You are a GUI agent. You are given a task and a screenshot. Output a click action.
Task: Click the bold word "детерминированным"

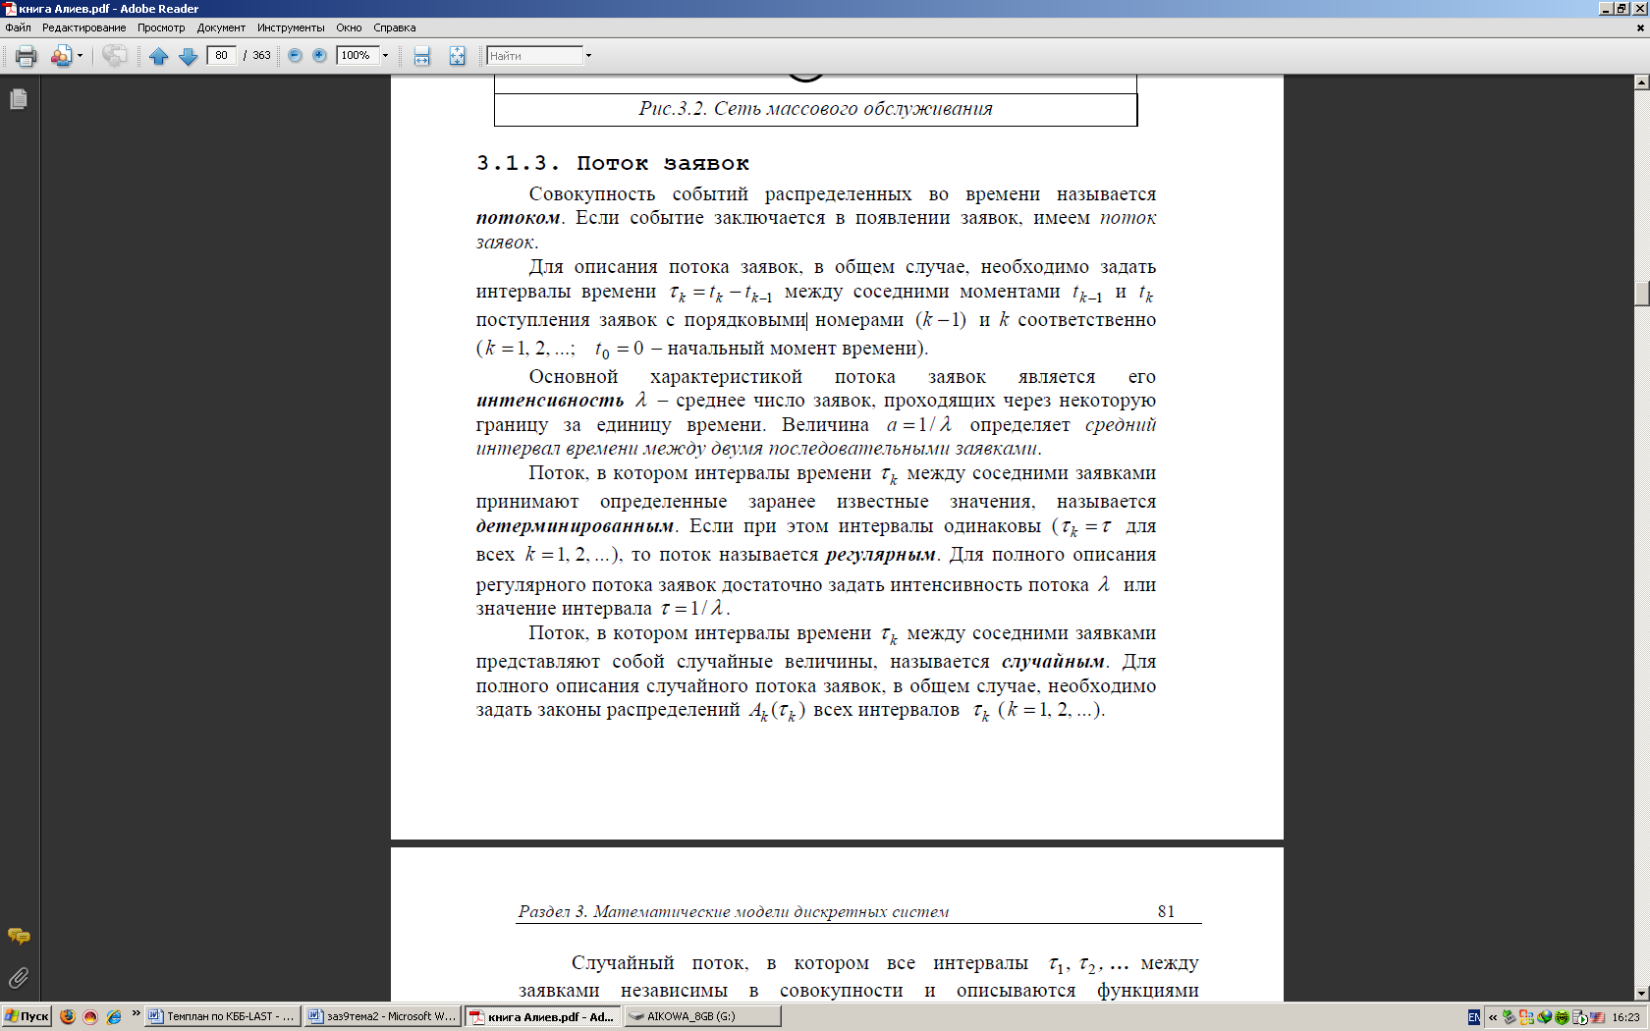pyautogui.click(x=576, y=525)
